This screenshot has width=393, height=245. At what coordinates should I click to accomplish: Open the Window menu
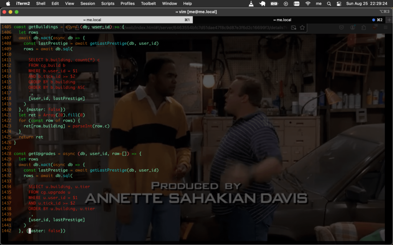pos(169,3)
